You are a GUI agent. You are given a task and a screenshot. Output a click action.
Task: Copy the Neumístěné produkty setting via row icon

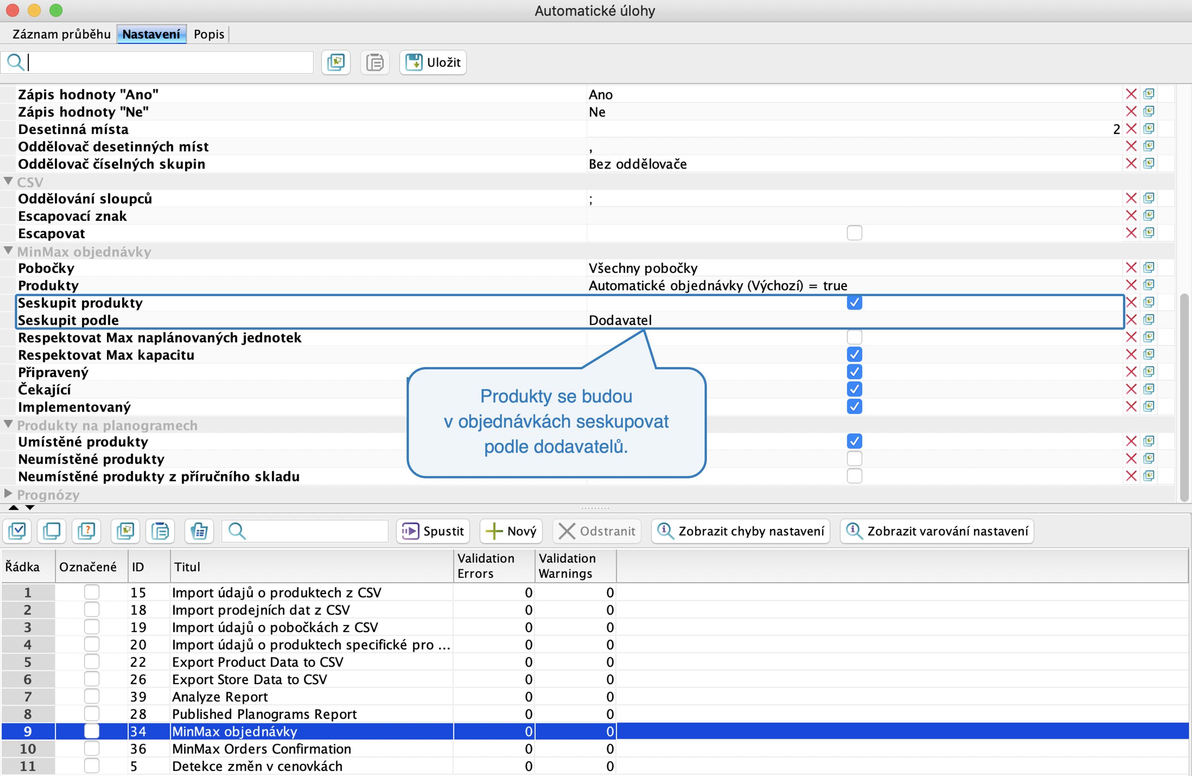pyautogui.click(x=1149, y=459)
